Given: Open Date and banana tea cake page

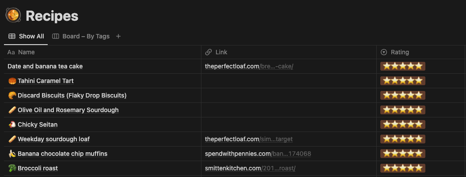Looking at the screenshot, I should (x=45, y=66).
